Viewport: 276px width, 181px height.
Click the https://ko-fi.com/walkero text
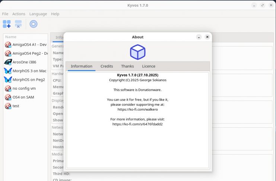coord(138,109)
